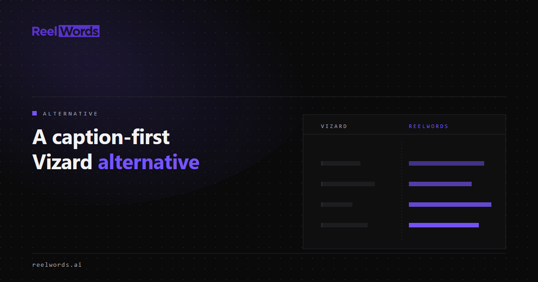Viewport: 538px width, 282px height.
Task: Click the first gray Vizard bar
Action: 341,163
